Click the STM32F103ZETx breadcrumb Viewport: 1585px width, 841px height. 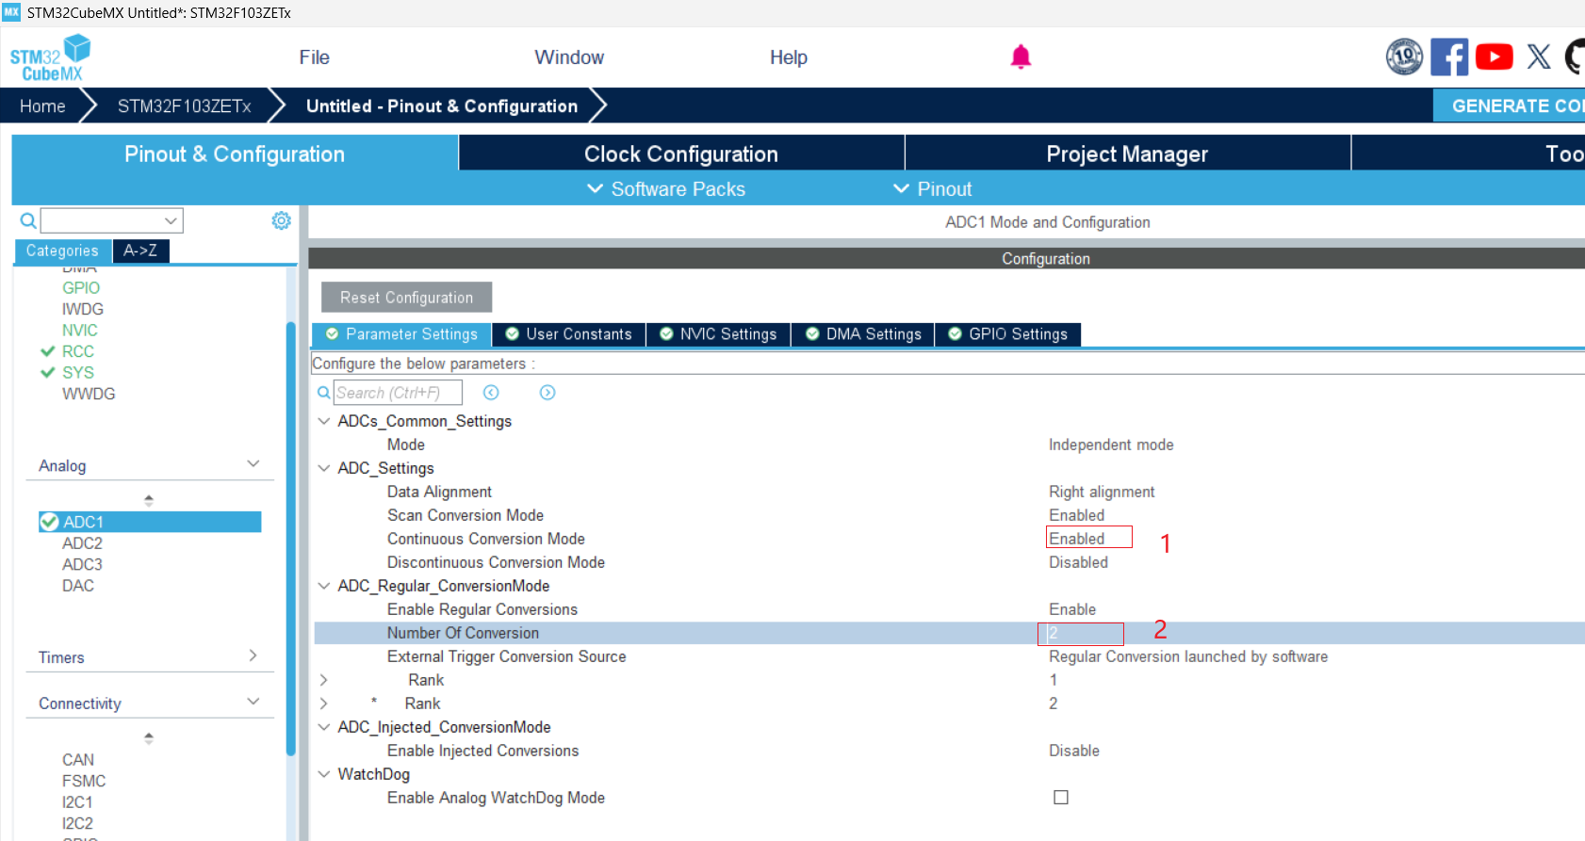coord(185,105)
